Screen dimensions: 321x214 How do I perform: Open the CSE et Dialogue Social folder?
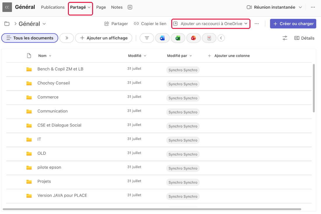(59, 125)
